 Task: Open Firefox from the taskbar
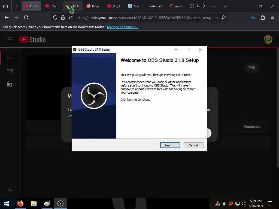20,204
